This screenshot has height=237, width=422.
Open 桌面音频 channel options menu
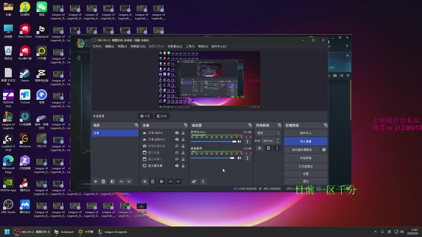tap(247, 158)
